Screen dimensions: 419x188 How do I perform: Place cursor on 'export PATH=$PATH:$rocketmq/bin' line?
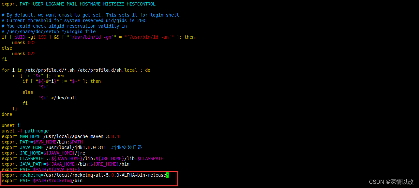42,181
